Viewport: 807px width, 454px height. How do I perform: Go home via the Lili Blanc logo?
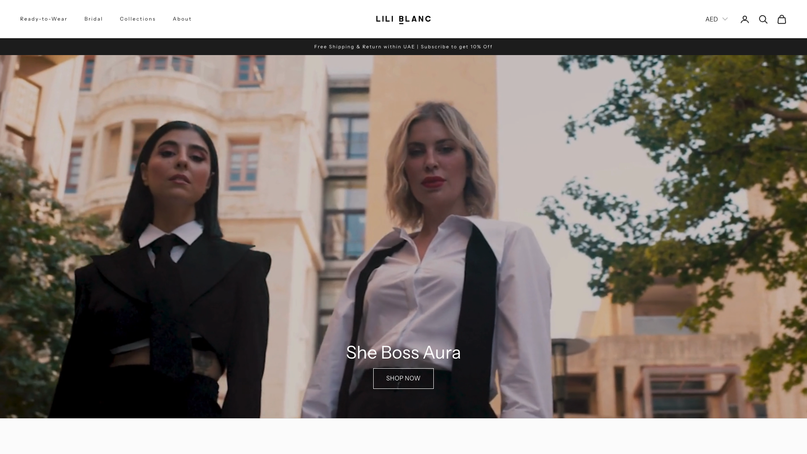[x=403, y=19]
